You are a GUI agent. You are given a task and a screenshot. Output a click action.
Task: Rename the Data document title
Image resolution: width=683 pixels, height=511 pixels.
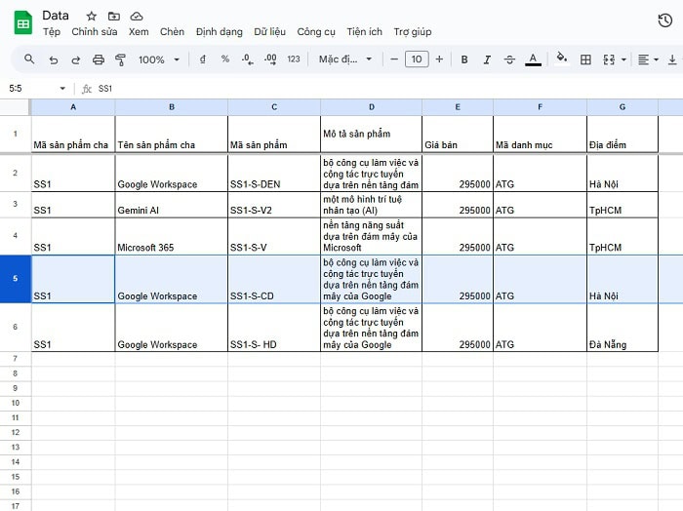pyautogui.click(x=56, y=16)
